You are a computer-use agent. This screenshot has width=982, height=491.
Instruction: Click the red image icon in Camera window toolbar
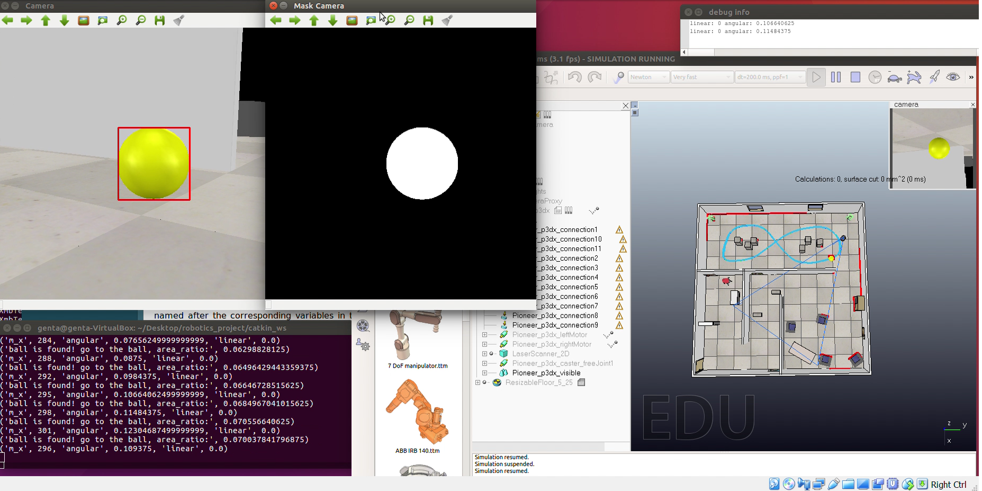coord(84,21)
